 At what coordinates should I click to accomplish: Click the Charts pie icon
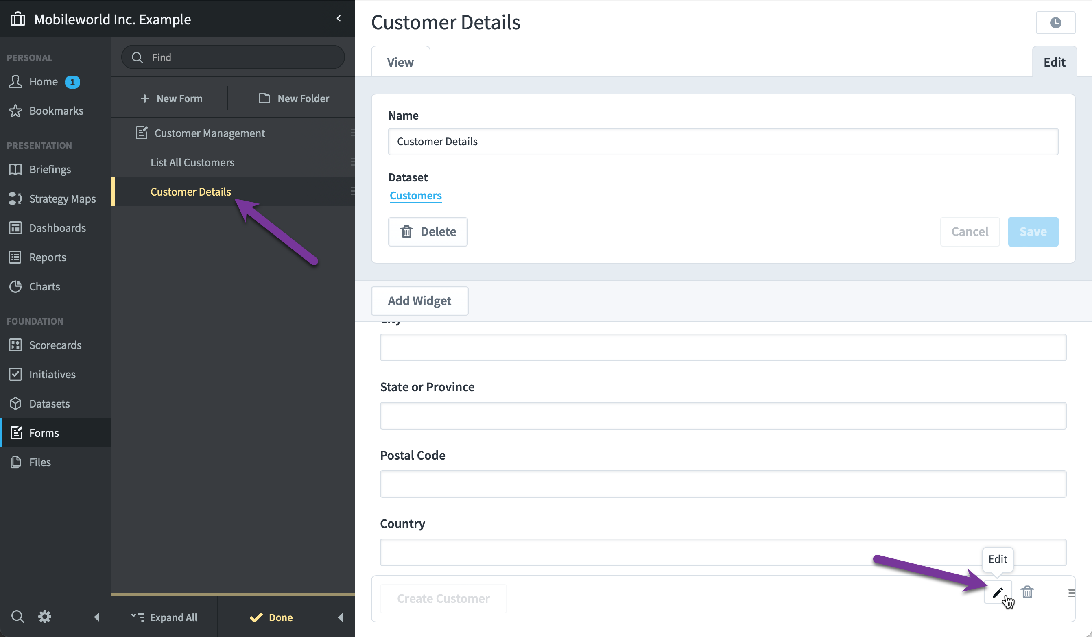tap(15, 286)
